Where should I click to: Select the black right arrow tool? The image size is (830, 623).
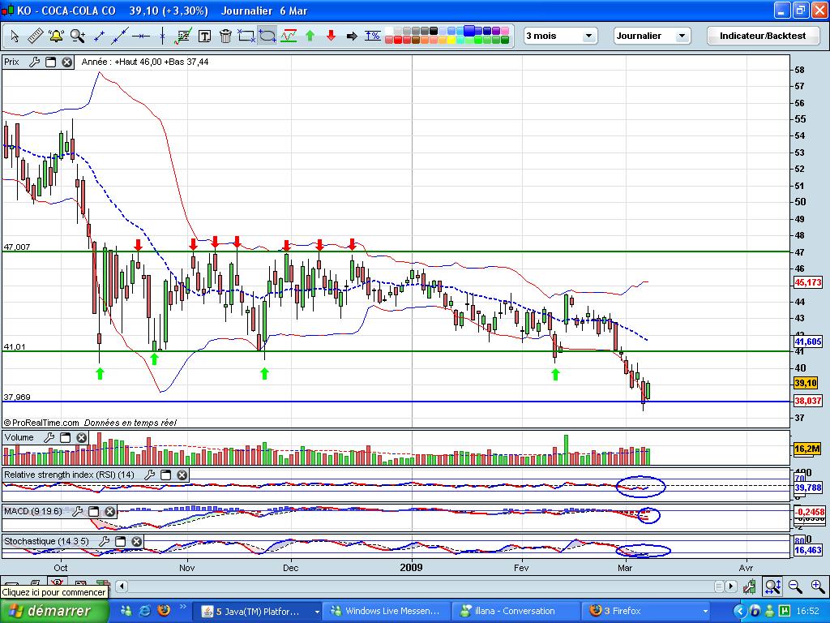[x=352, y=36]
